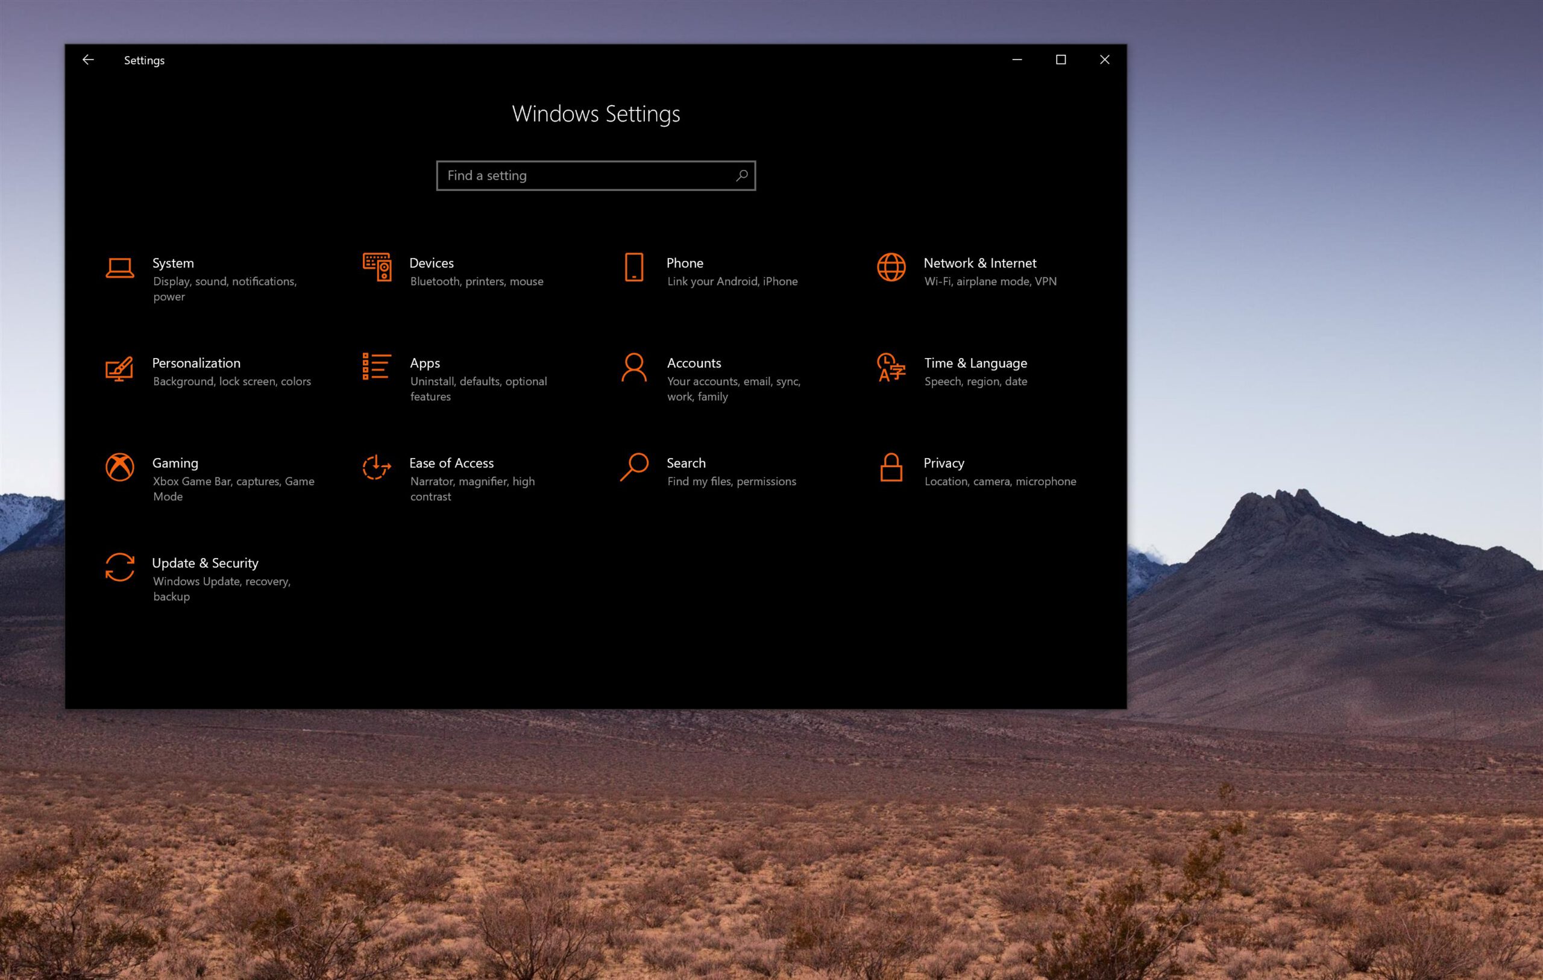Click the 'Windows Settings' heading
This screenshot has width=1543, height=980.
[x=596, y=114]
